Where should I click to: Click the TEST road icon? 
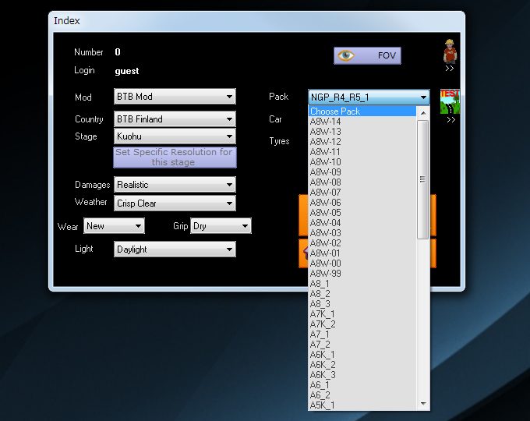[x=449, y=101]
